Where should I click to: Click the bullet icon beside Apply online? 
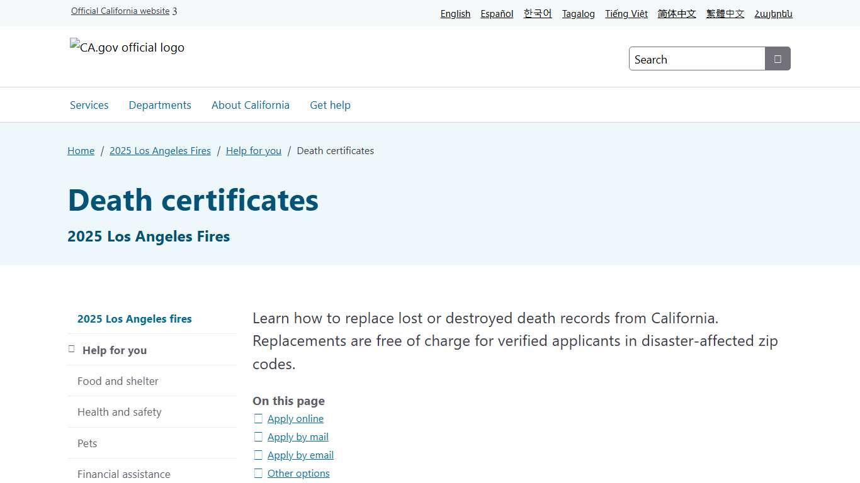pyautogui.click(x=258, y=418)
